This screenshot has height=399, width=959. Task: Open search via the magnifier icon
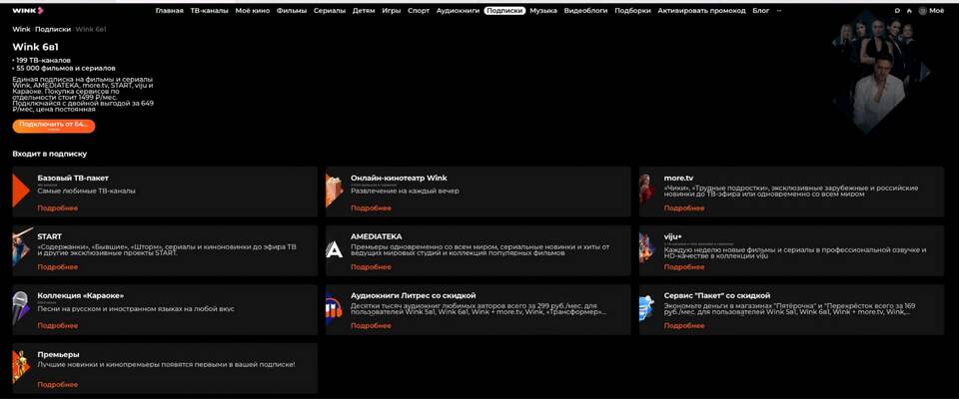(896, 10)
